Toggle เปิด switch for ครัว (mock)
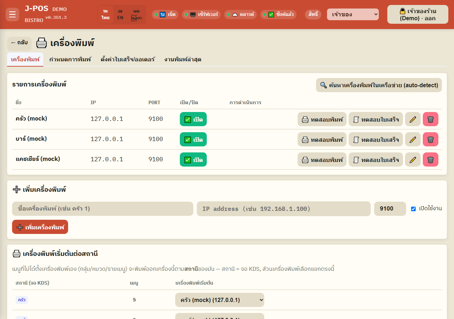 tap(193, 119)
